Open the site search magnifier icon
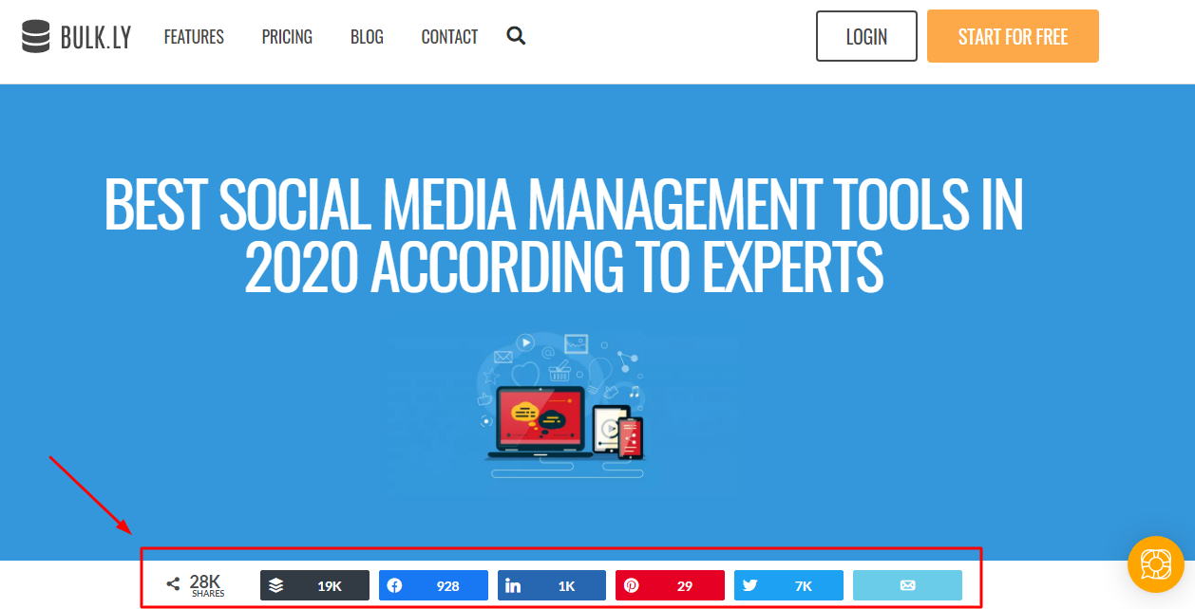Viewport: 1195px width, 609px height. (x=516, y=36)
